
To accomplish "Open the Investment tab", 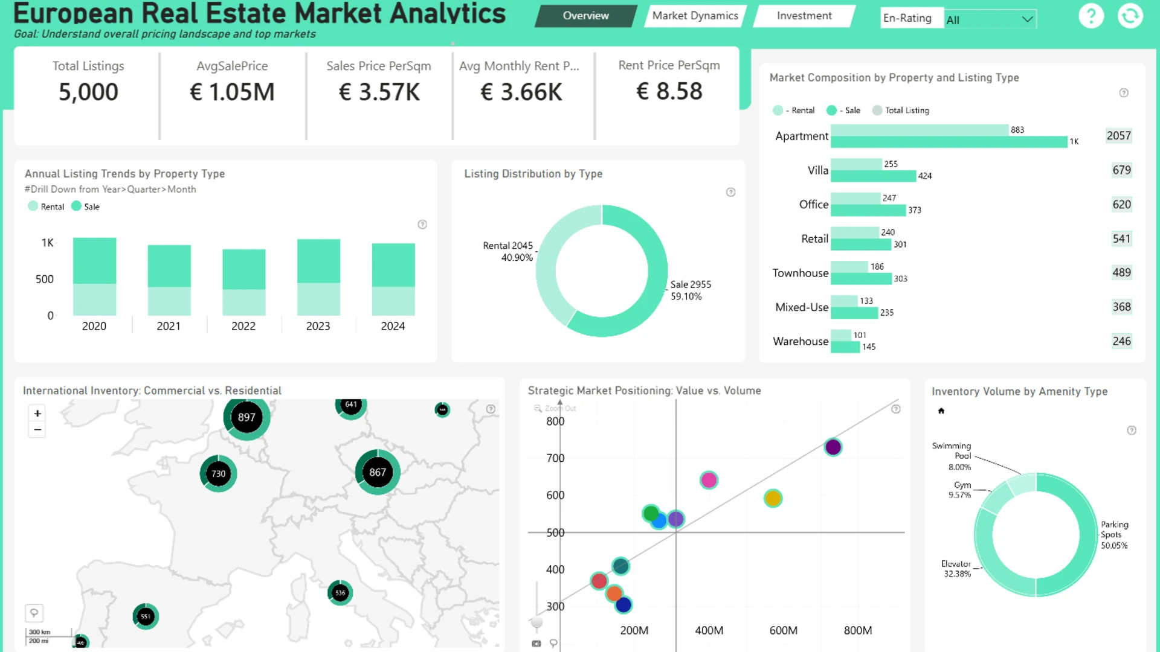I will [x=804, y=16].
